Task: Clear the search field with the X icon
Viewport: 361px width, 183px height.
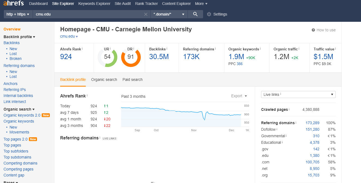Action: [146, 14]
